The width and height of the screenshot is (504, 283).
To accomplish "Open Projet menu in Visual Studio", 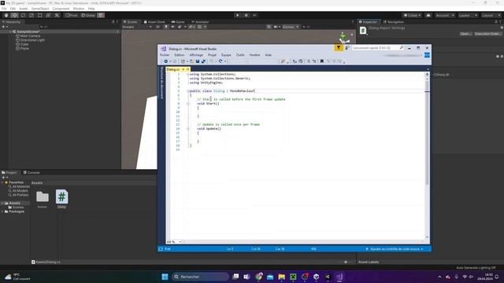I will (212, 55).
